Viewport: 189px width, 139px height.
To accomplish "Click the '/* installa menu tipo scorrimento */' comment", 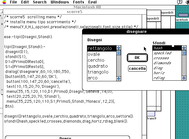I will [x=40, y=22].
